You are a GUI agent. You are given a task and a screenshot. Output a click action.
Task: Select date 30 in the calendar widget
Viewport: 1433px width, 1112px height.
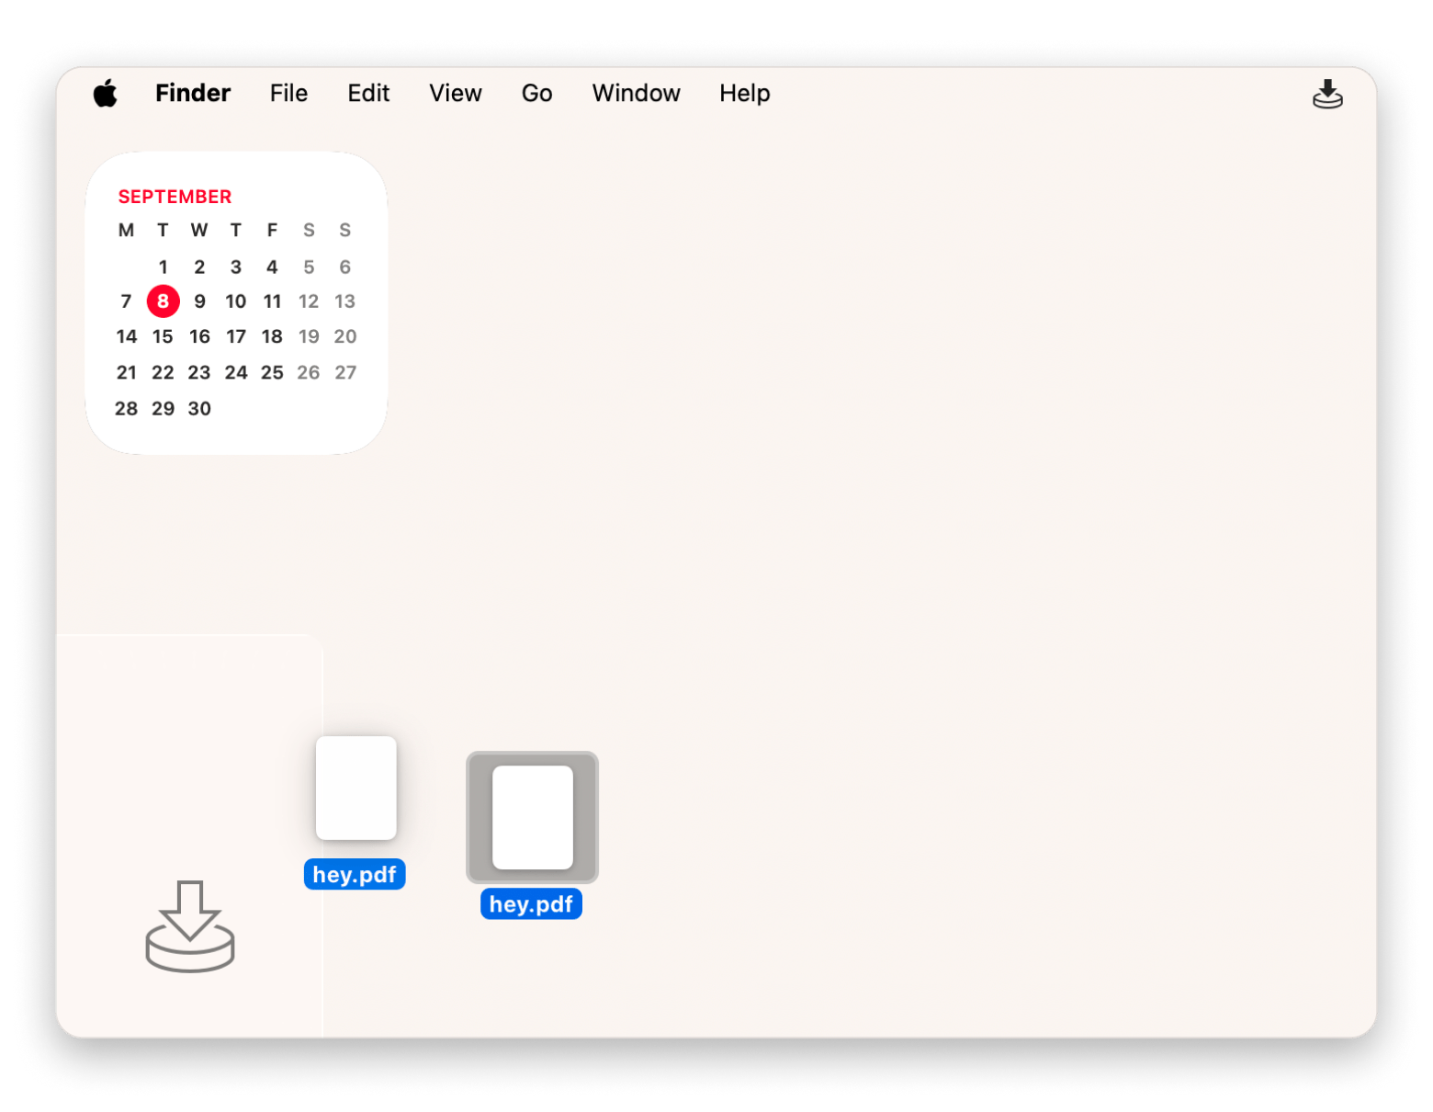pyautogui.click(x=199, y=409)
